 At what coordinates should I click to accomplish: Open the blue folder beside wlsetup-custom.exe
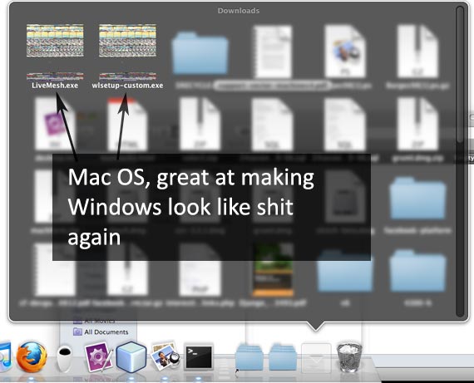pyautogui.click(x=200, y=53)
